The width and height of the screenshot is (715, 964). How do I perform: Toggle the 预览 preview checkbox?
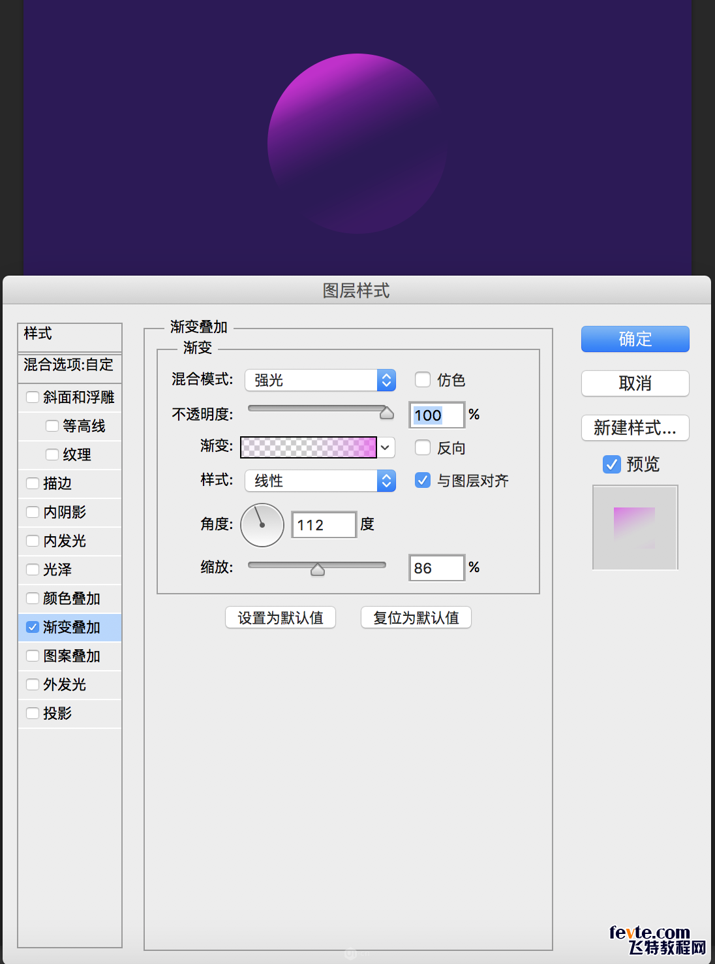tap(612, 464)
